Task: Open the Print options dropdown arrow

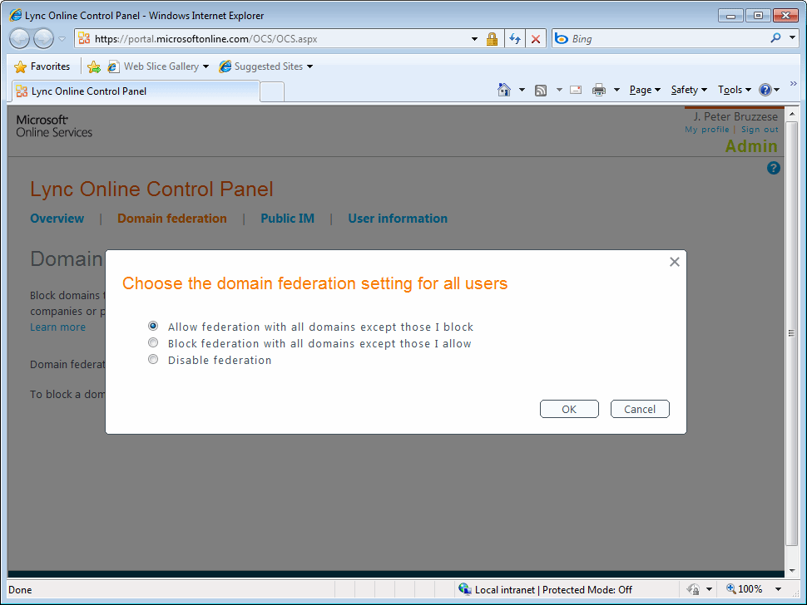Action: 616,91
